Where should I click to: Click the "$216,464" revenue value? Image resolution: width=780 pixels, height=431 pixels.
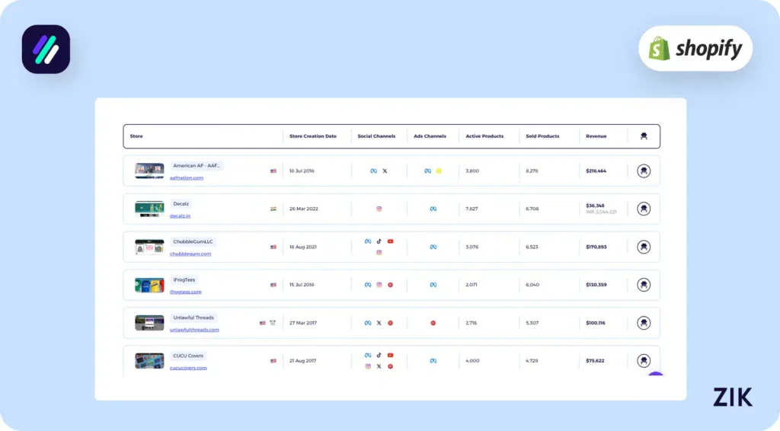[x=596, y=171]
